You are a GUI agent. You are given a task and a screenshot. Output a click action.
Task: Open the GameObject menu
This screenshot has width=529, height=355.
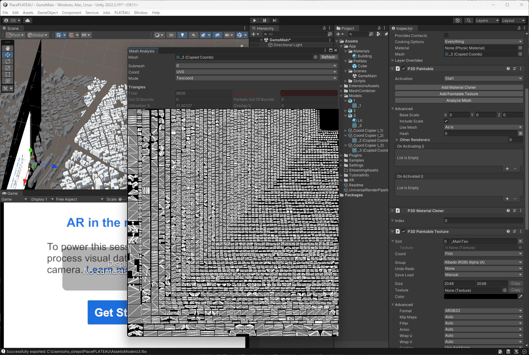coord(47,13)
